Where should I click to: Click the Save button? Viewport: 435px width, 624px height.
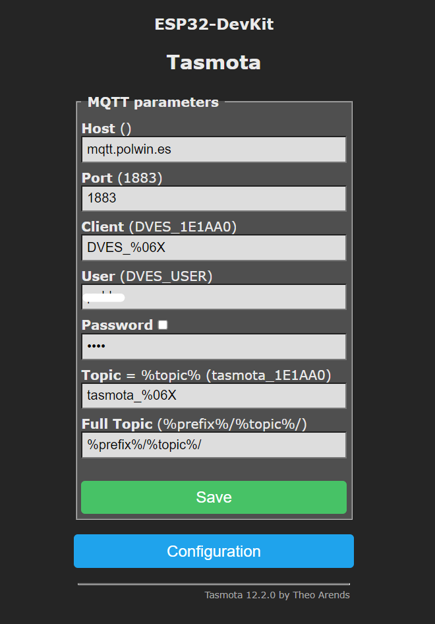coord(214,497)
